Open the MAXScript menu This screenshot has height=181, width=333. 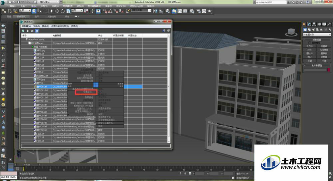click(136, 6)
